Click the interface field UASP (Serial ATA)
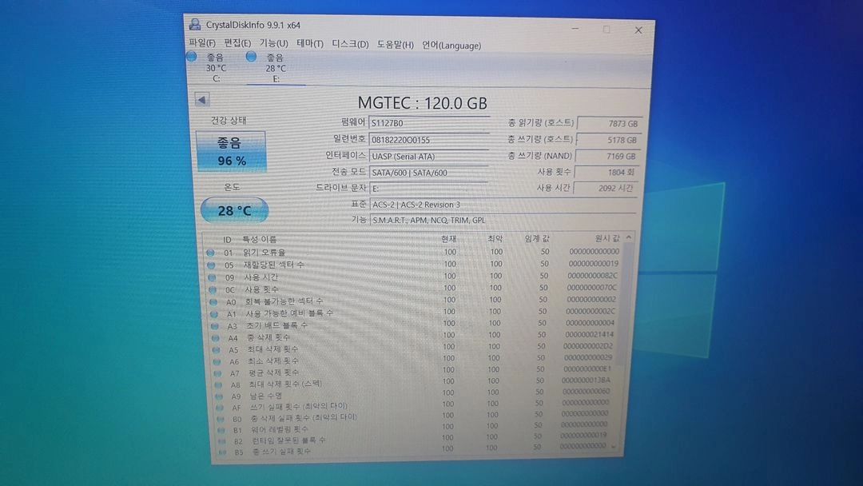 click(429, 157)
